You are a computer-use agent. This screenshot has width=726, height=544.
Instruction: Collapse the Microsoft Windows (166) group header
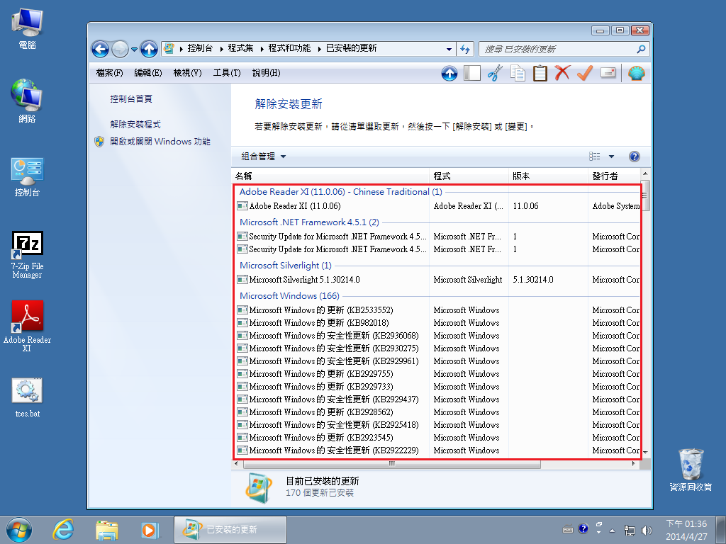click(x=289, y=295)
